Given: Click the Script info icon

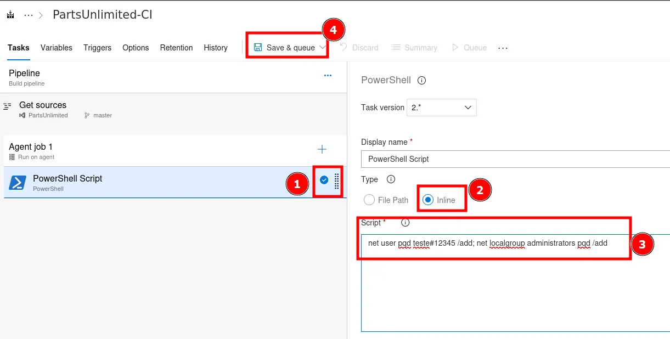Looking at the screenshot, I should [x=406, y=223].
